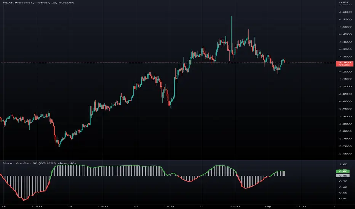Click the 28 date label on time axis
The height and width of the screenshot is (209, 355).
(3, 206)
